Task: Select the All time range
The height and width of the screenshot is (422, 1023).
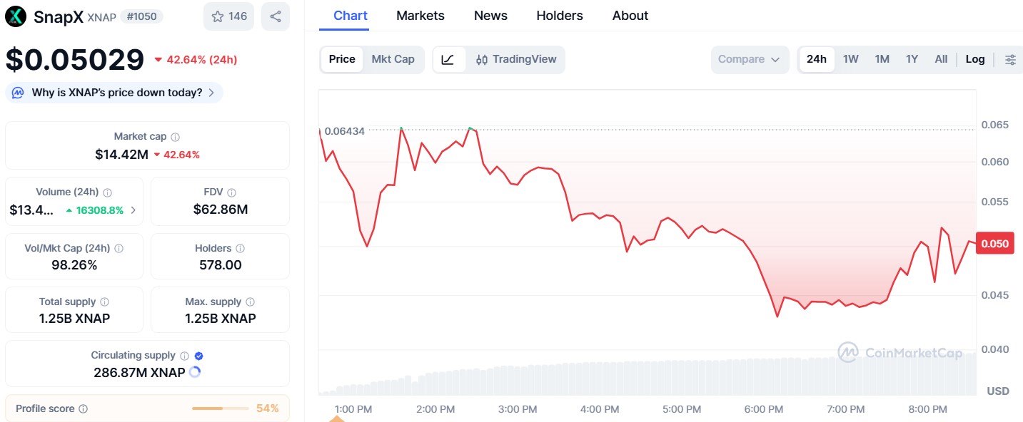Action: [x=941, y=59]
